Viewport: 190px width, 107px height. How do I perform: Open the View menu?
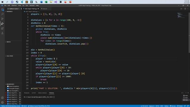click(x=20, y=5)
